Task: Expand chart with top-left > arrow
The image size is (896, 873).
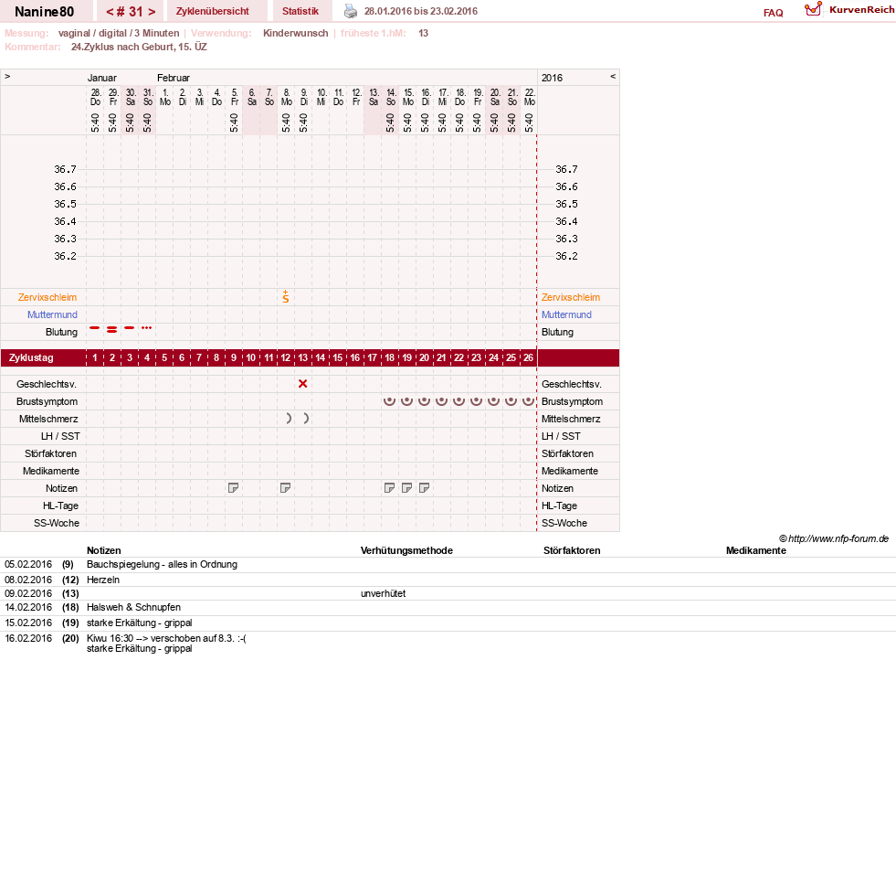Action: point(7,76)
